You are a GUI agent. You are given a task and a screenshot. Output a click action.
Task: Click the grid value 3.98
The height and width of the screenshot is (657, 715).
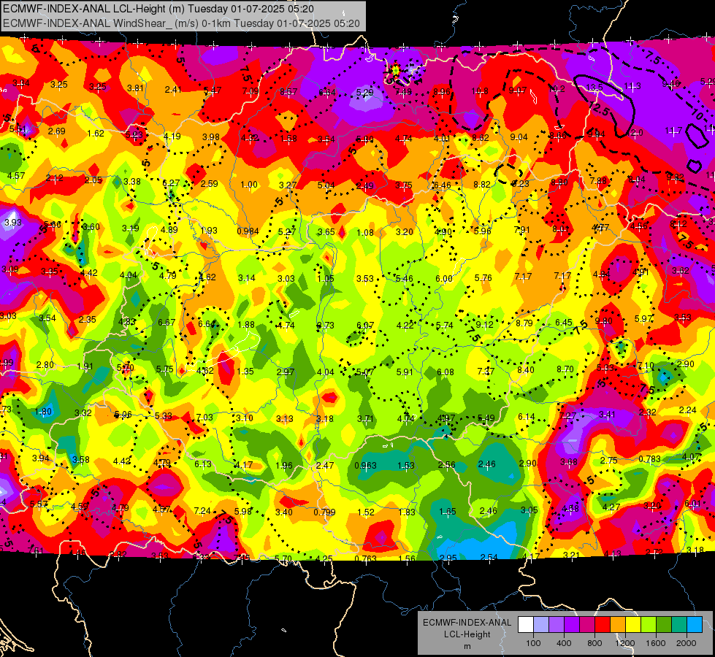click(x=211, y=137)
